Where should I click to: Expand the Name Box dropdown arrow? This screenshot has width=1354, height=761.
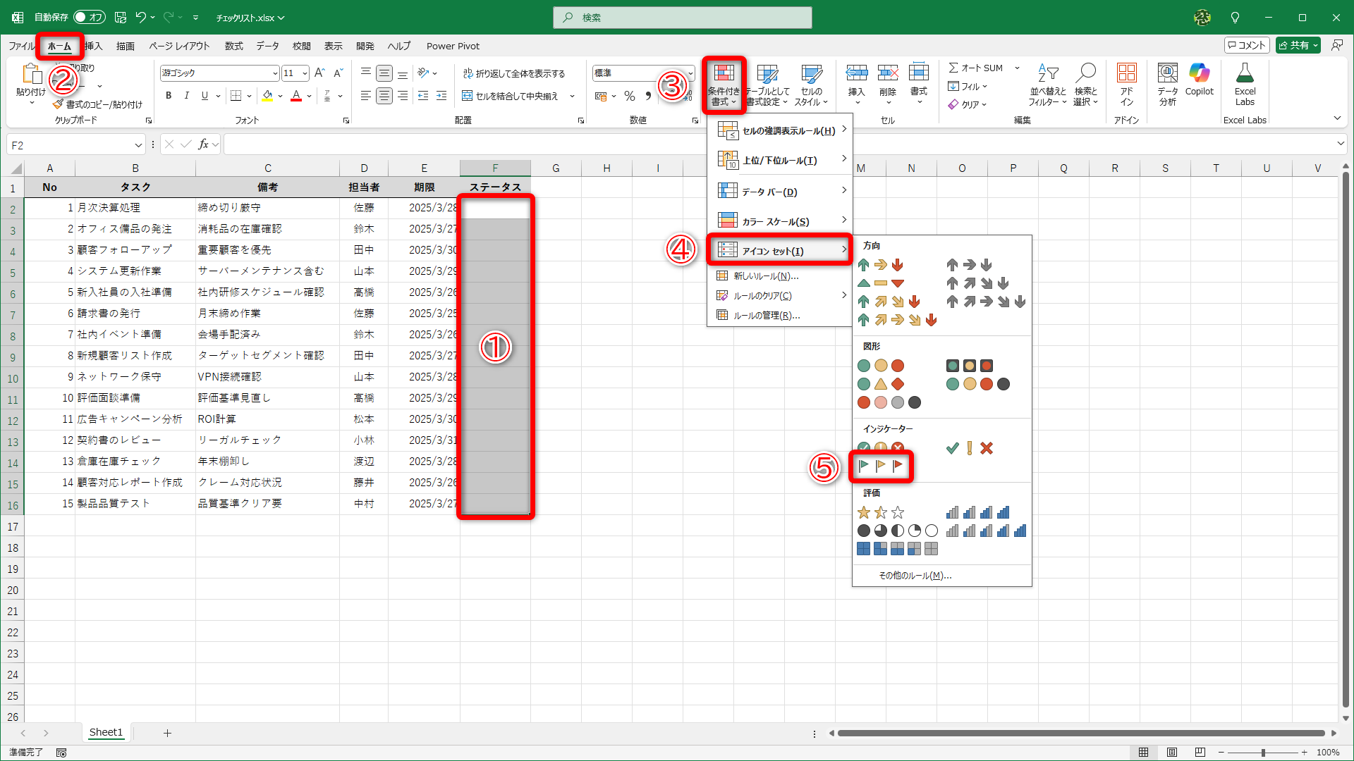pyautogui.click(x=138, y=145)
